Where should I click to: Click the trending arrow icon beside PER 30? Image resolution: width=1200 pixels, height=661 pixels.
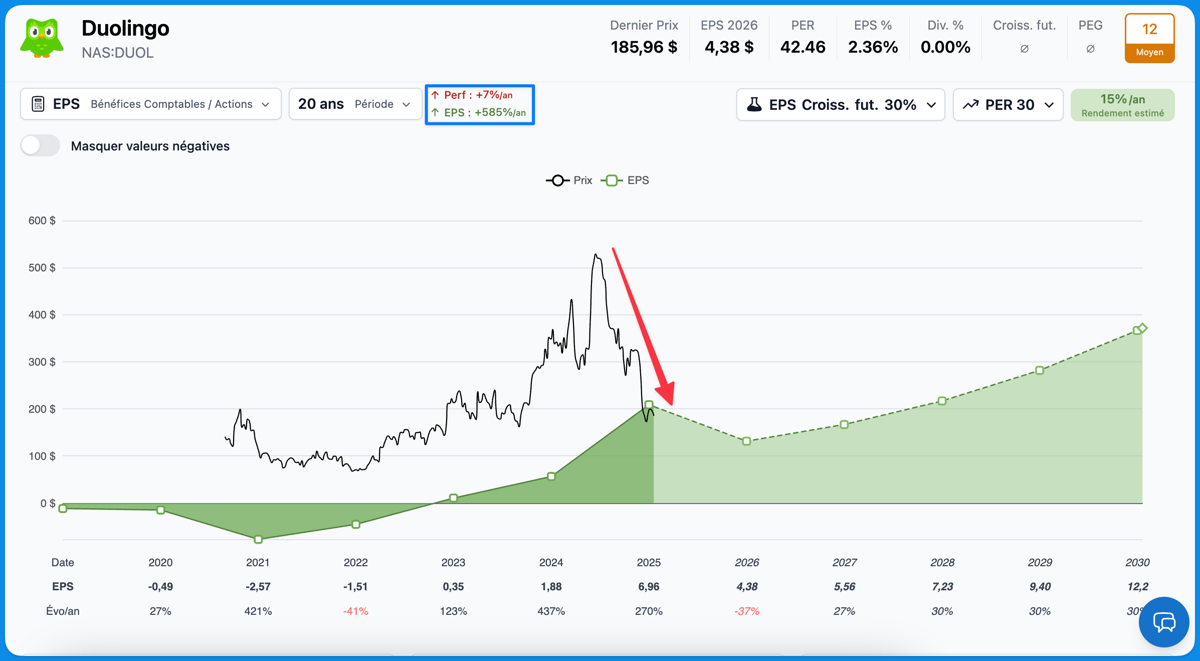click(970, 104)
